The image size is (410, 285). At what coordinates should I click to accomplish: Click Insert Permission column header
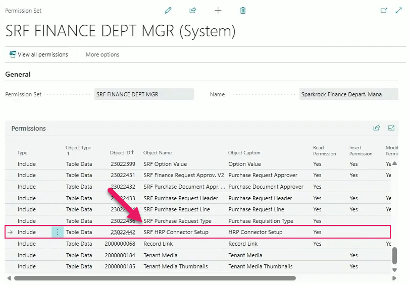click(361, 150)
